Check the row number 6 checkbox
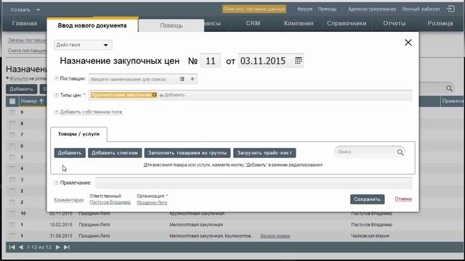 [x=12, y=146]
